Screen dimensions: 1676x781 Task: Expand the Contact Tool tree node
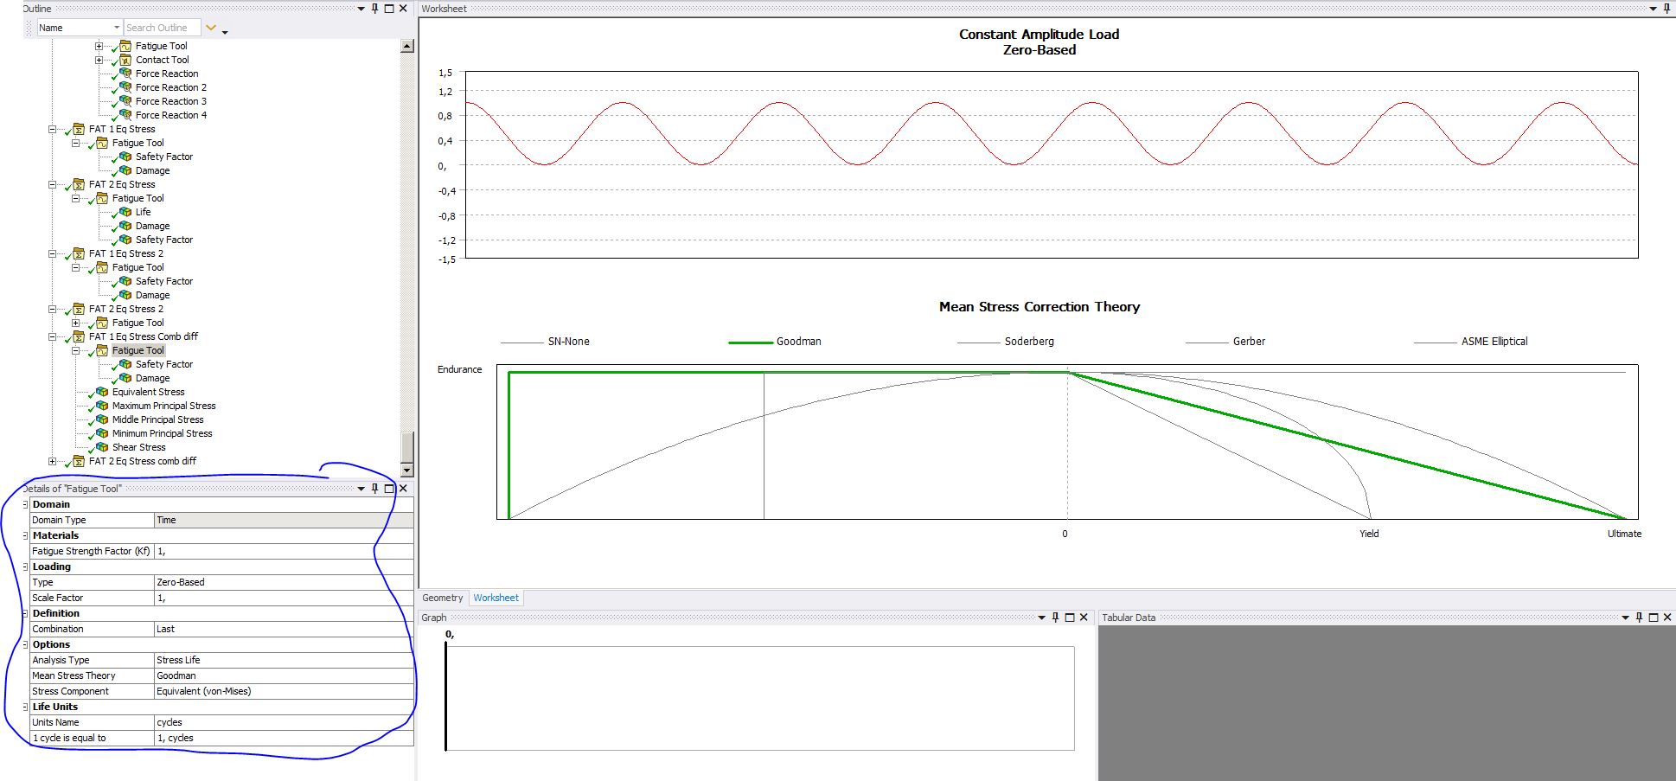tap(99, 60)
